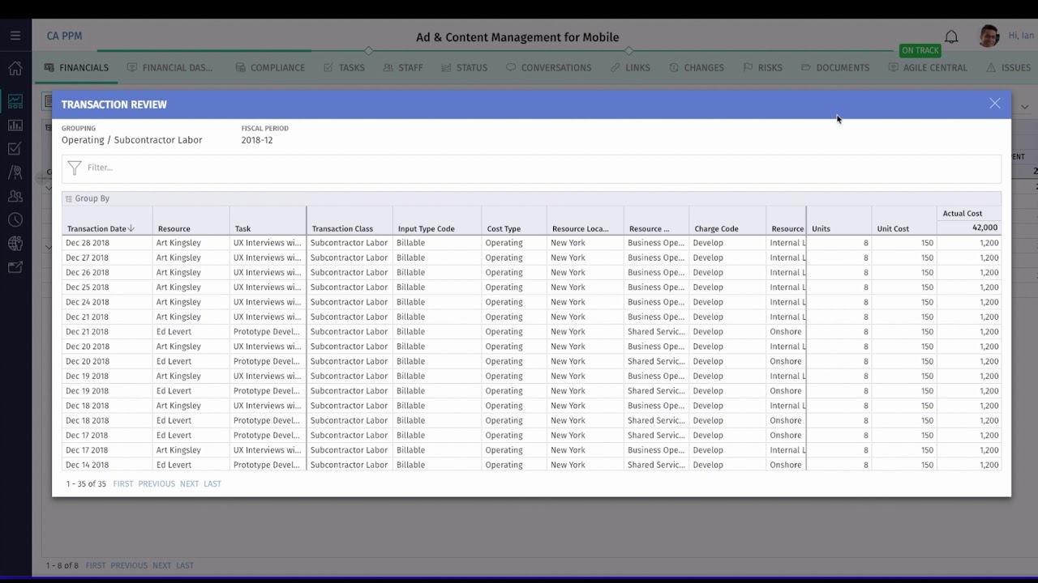Click the PREVIOUS link in the dialog
Image resolution: width=1038 pixels, height=583 pixels.
click(157, 484)
